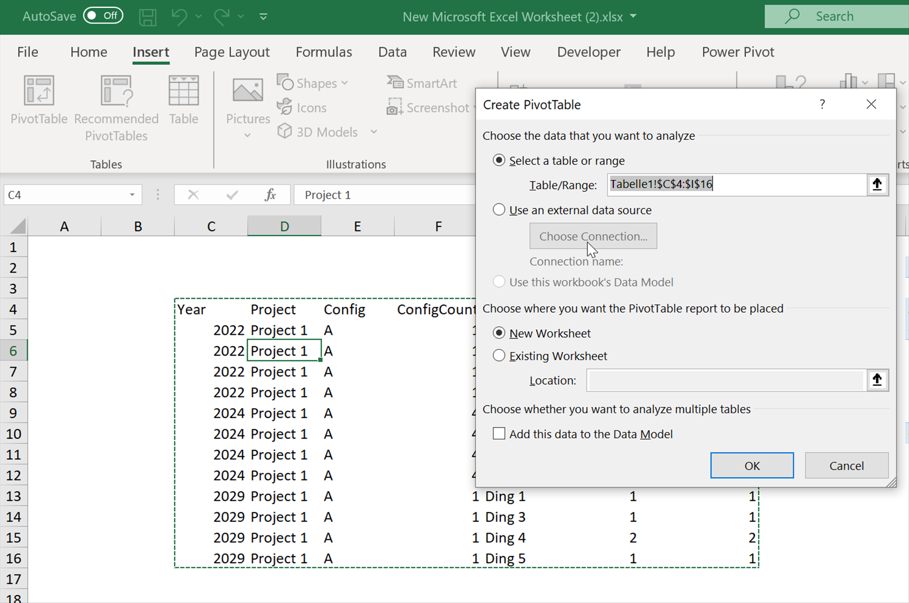
Task: Switch to the Formulas tab
Action: point(324,52)
